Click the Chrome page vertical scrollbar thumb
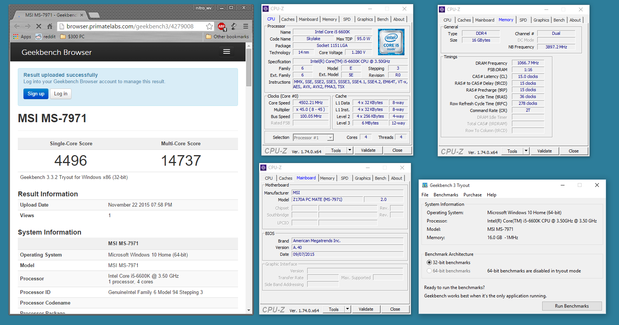Screen dimensions: 619x325 tap(249, 67)
